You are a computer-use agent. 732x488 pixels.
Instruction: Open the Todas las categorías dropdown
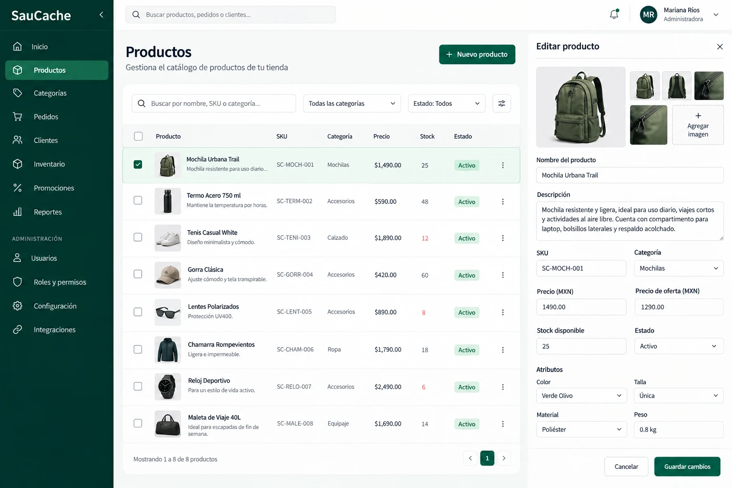(352, 103)
